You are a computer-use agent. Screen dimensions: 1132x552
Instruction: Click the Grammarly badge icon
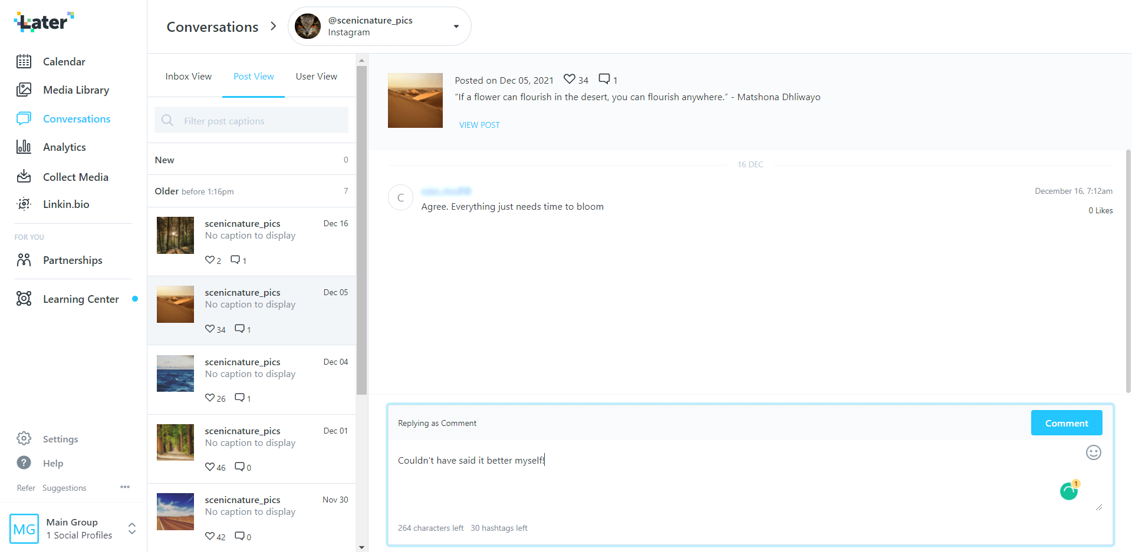click(1069, 490)
